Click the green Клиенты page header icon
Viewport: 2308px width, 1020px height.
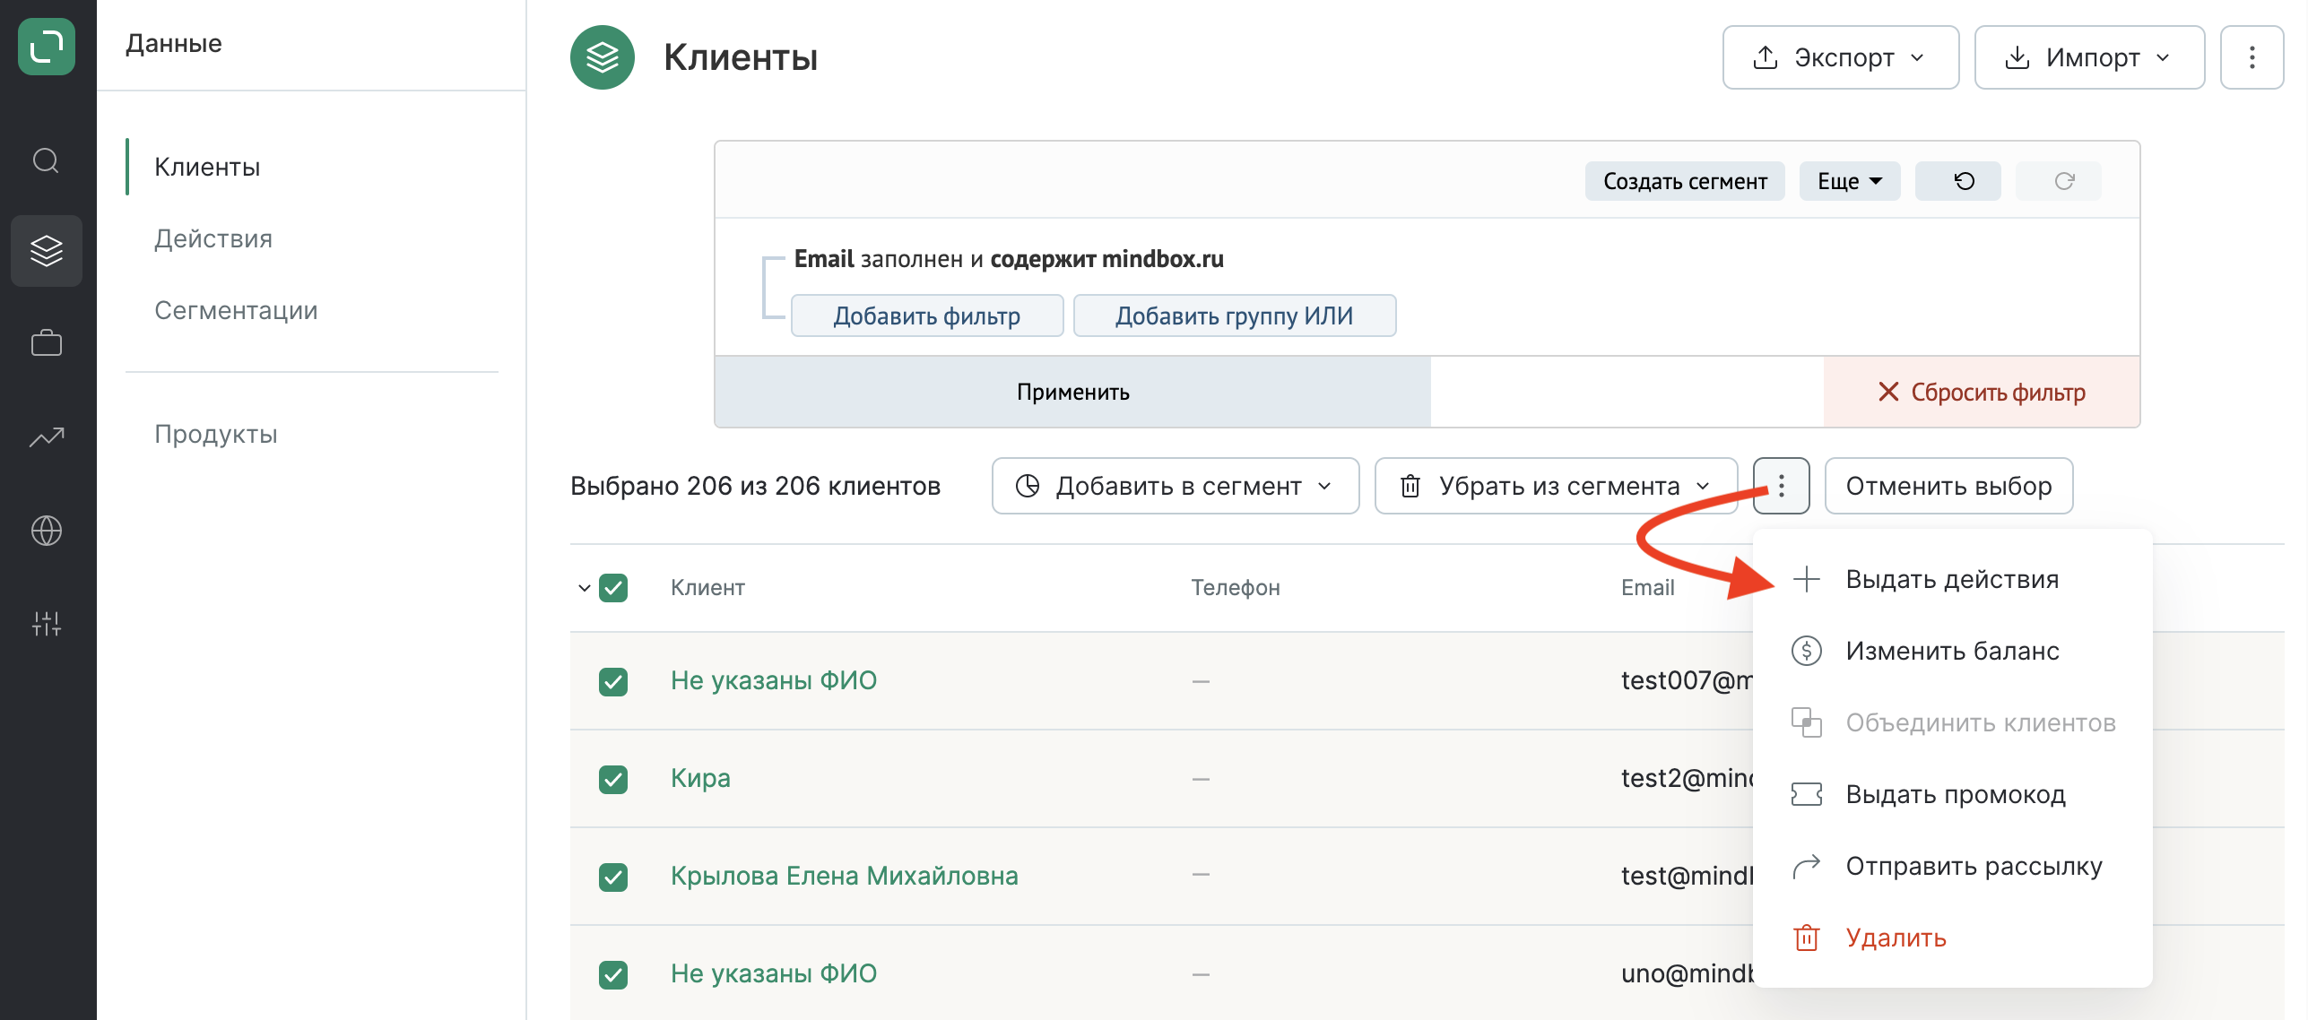pyautogui.click(x=603, y=57)
